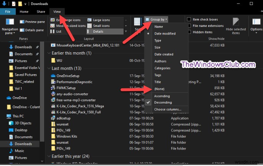The width and height of the screenshot is (263, 166).
Task: Collapse Last month group
Action: [49, 68]
